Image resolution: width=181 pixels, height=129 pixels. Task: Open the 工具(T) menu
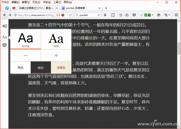pos(57,2)
